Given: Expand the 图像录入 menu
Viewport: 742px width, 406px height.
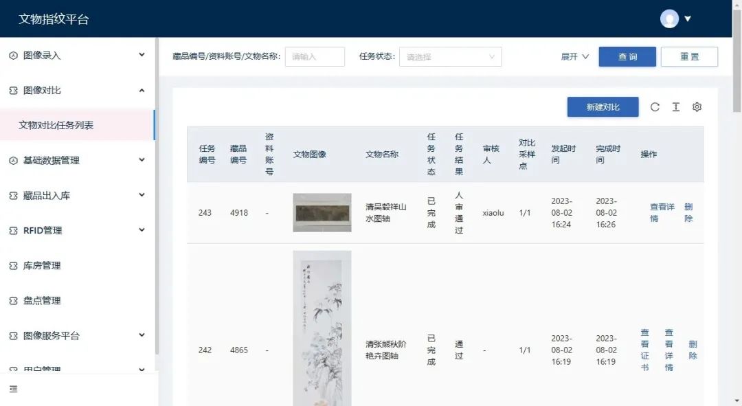Looking at the screenshot, I should pos(142,55).
